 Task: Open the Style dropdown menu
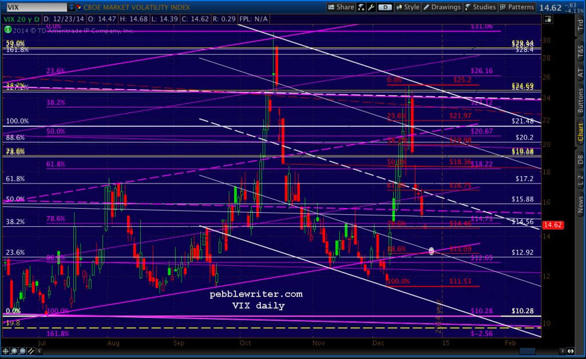click(409, 7)
